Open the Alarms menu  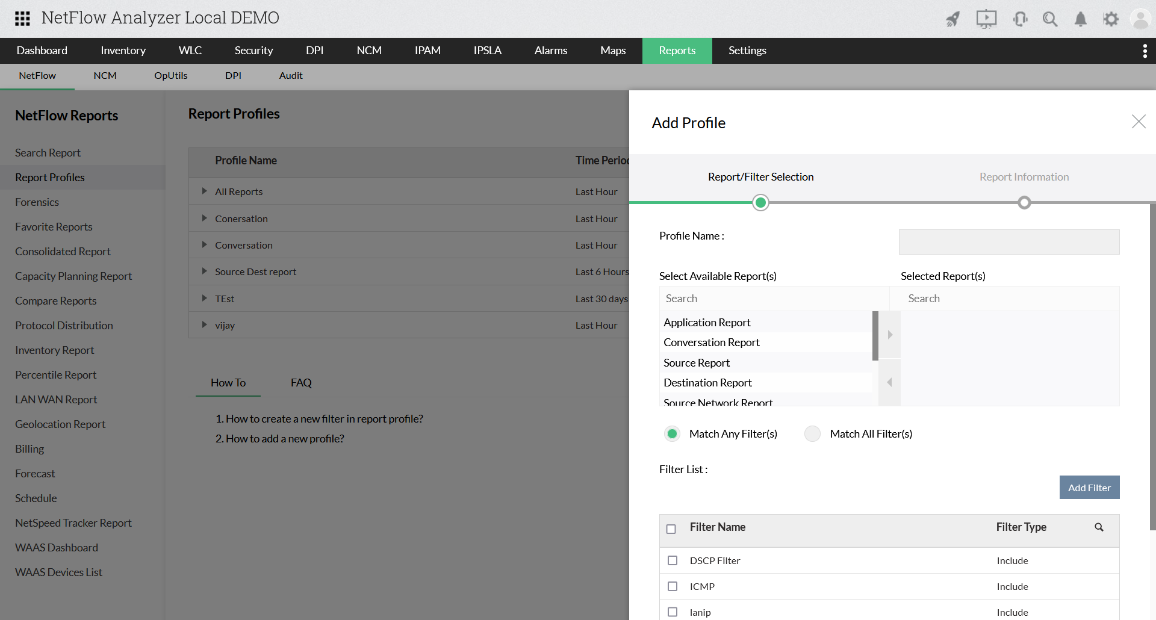(550, 51)
